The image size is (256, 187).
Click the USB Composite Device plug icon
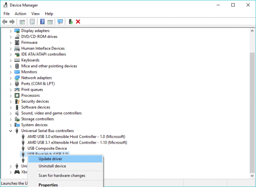pos(23,149)
